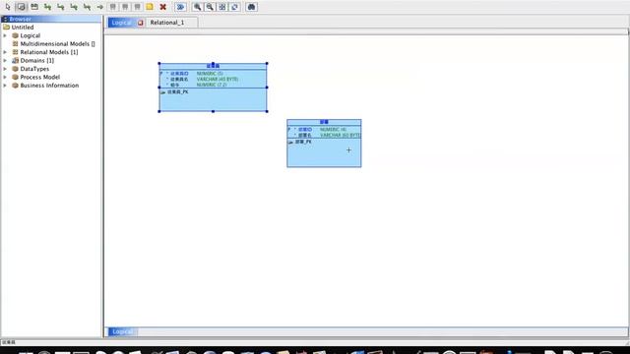Select DataTypes in the tree
The width and height of the screenshot is (630, 354).
(x=34, y=69)
